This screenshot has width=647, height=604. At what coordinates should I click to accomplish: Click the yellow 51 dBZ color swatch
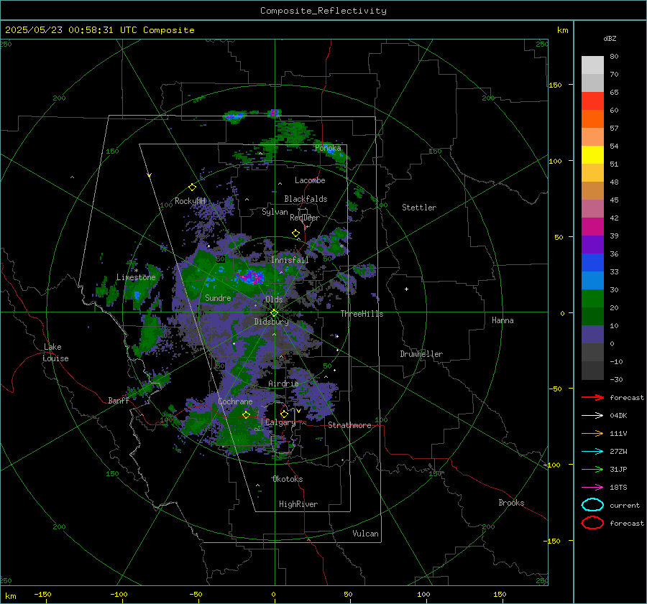point(592,154)
